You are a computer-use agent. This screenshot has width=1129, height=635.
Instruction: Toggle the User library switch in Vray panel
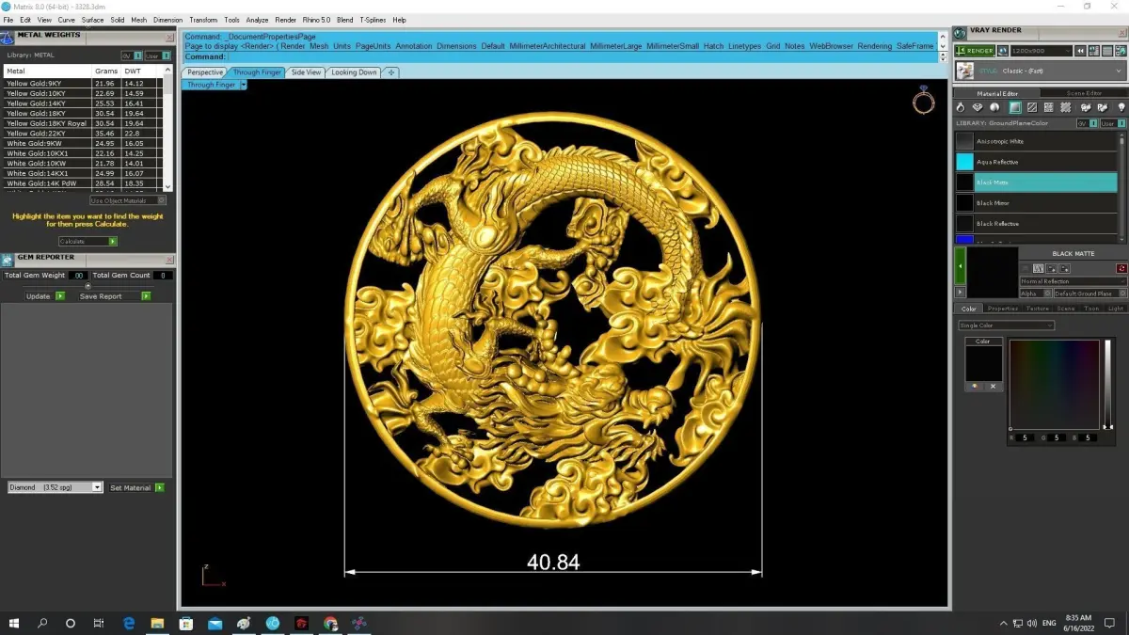(x=1112, y=123)
